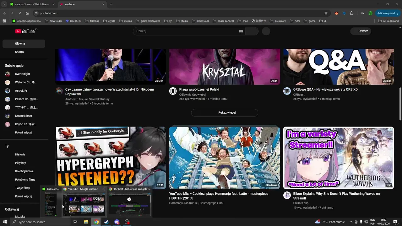Image resolution: width=402 pixels, height=226 pixels.
Task: Open the HYPERGRYPH LISTENED video thumbnail
Action: click(111, 158)
